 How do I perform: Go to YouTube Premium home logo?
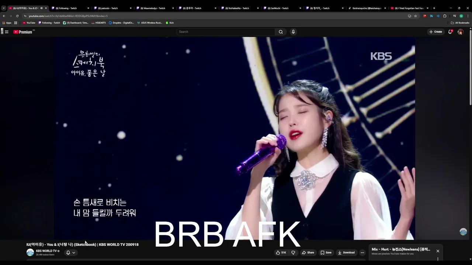(x=23, y=32)
